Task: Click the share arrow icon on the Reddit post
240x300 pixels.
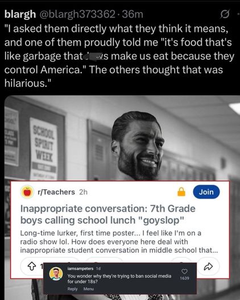Action: coord(208,266)
